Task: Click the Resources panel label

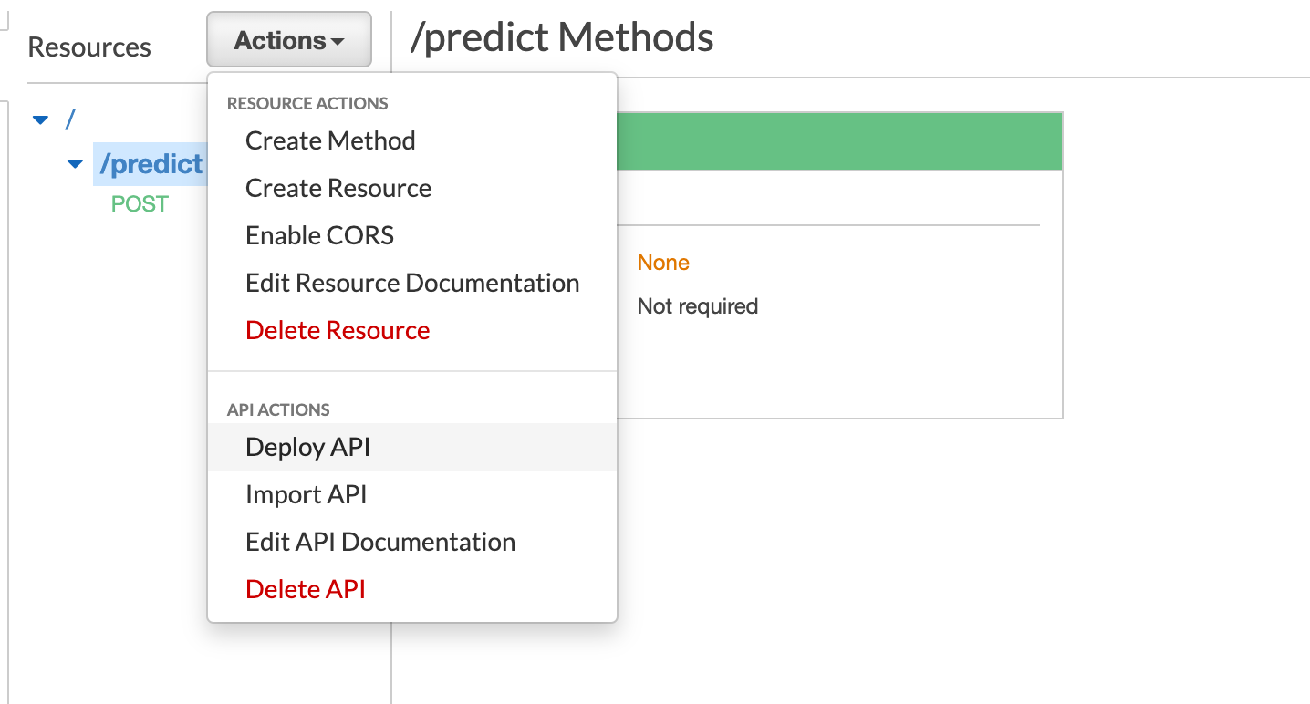Action: (89, 47)
